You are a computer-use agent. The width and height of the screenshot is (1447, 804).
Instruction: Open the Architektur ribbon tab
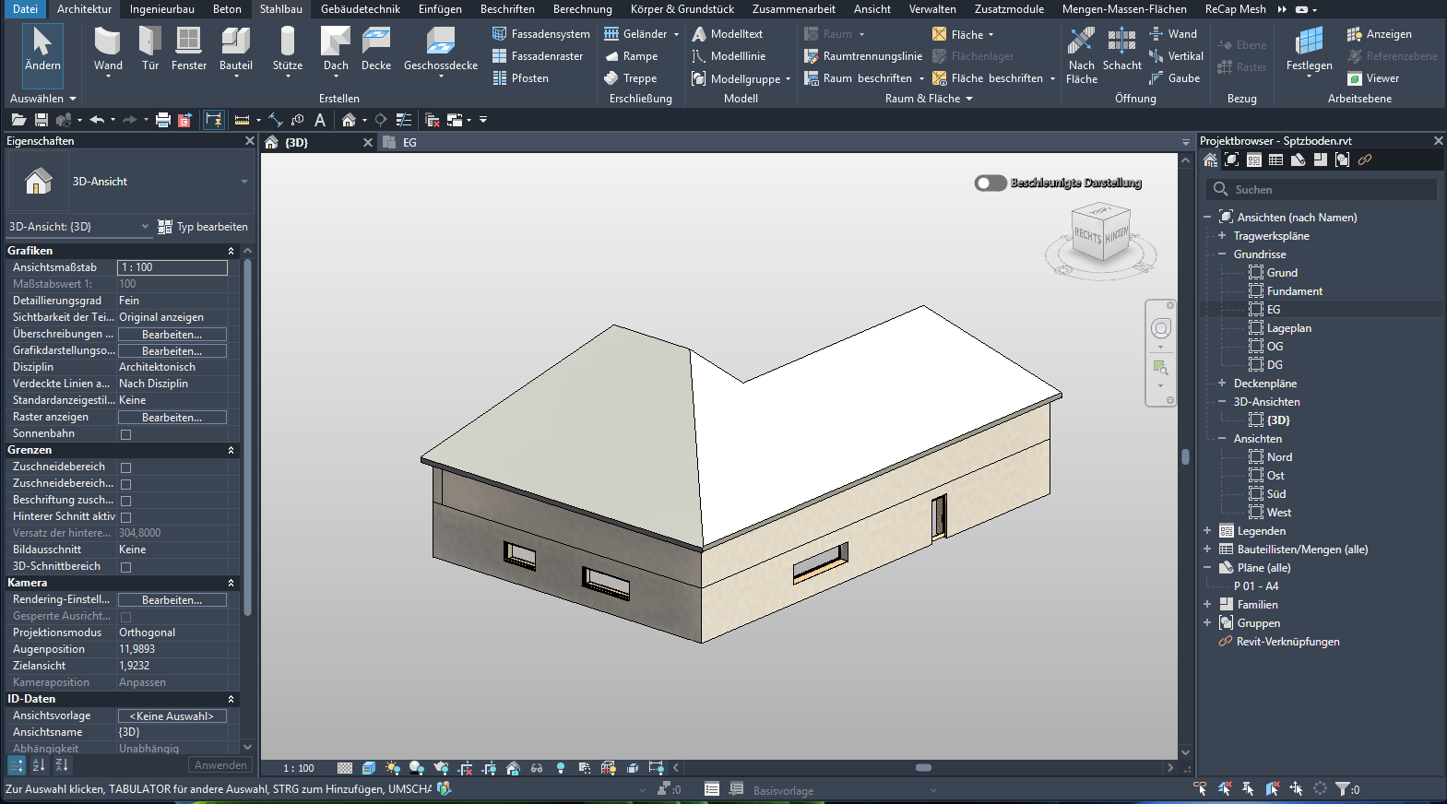pyautogui.click(x=84, y=9)
